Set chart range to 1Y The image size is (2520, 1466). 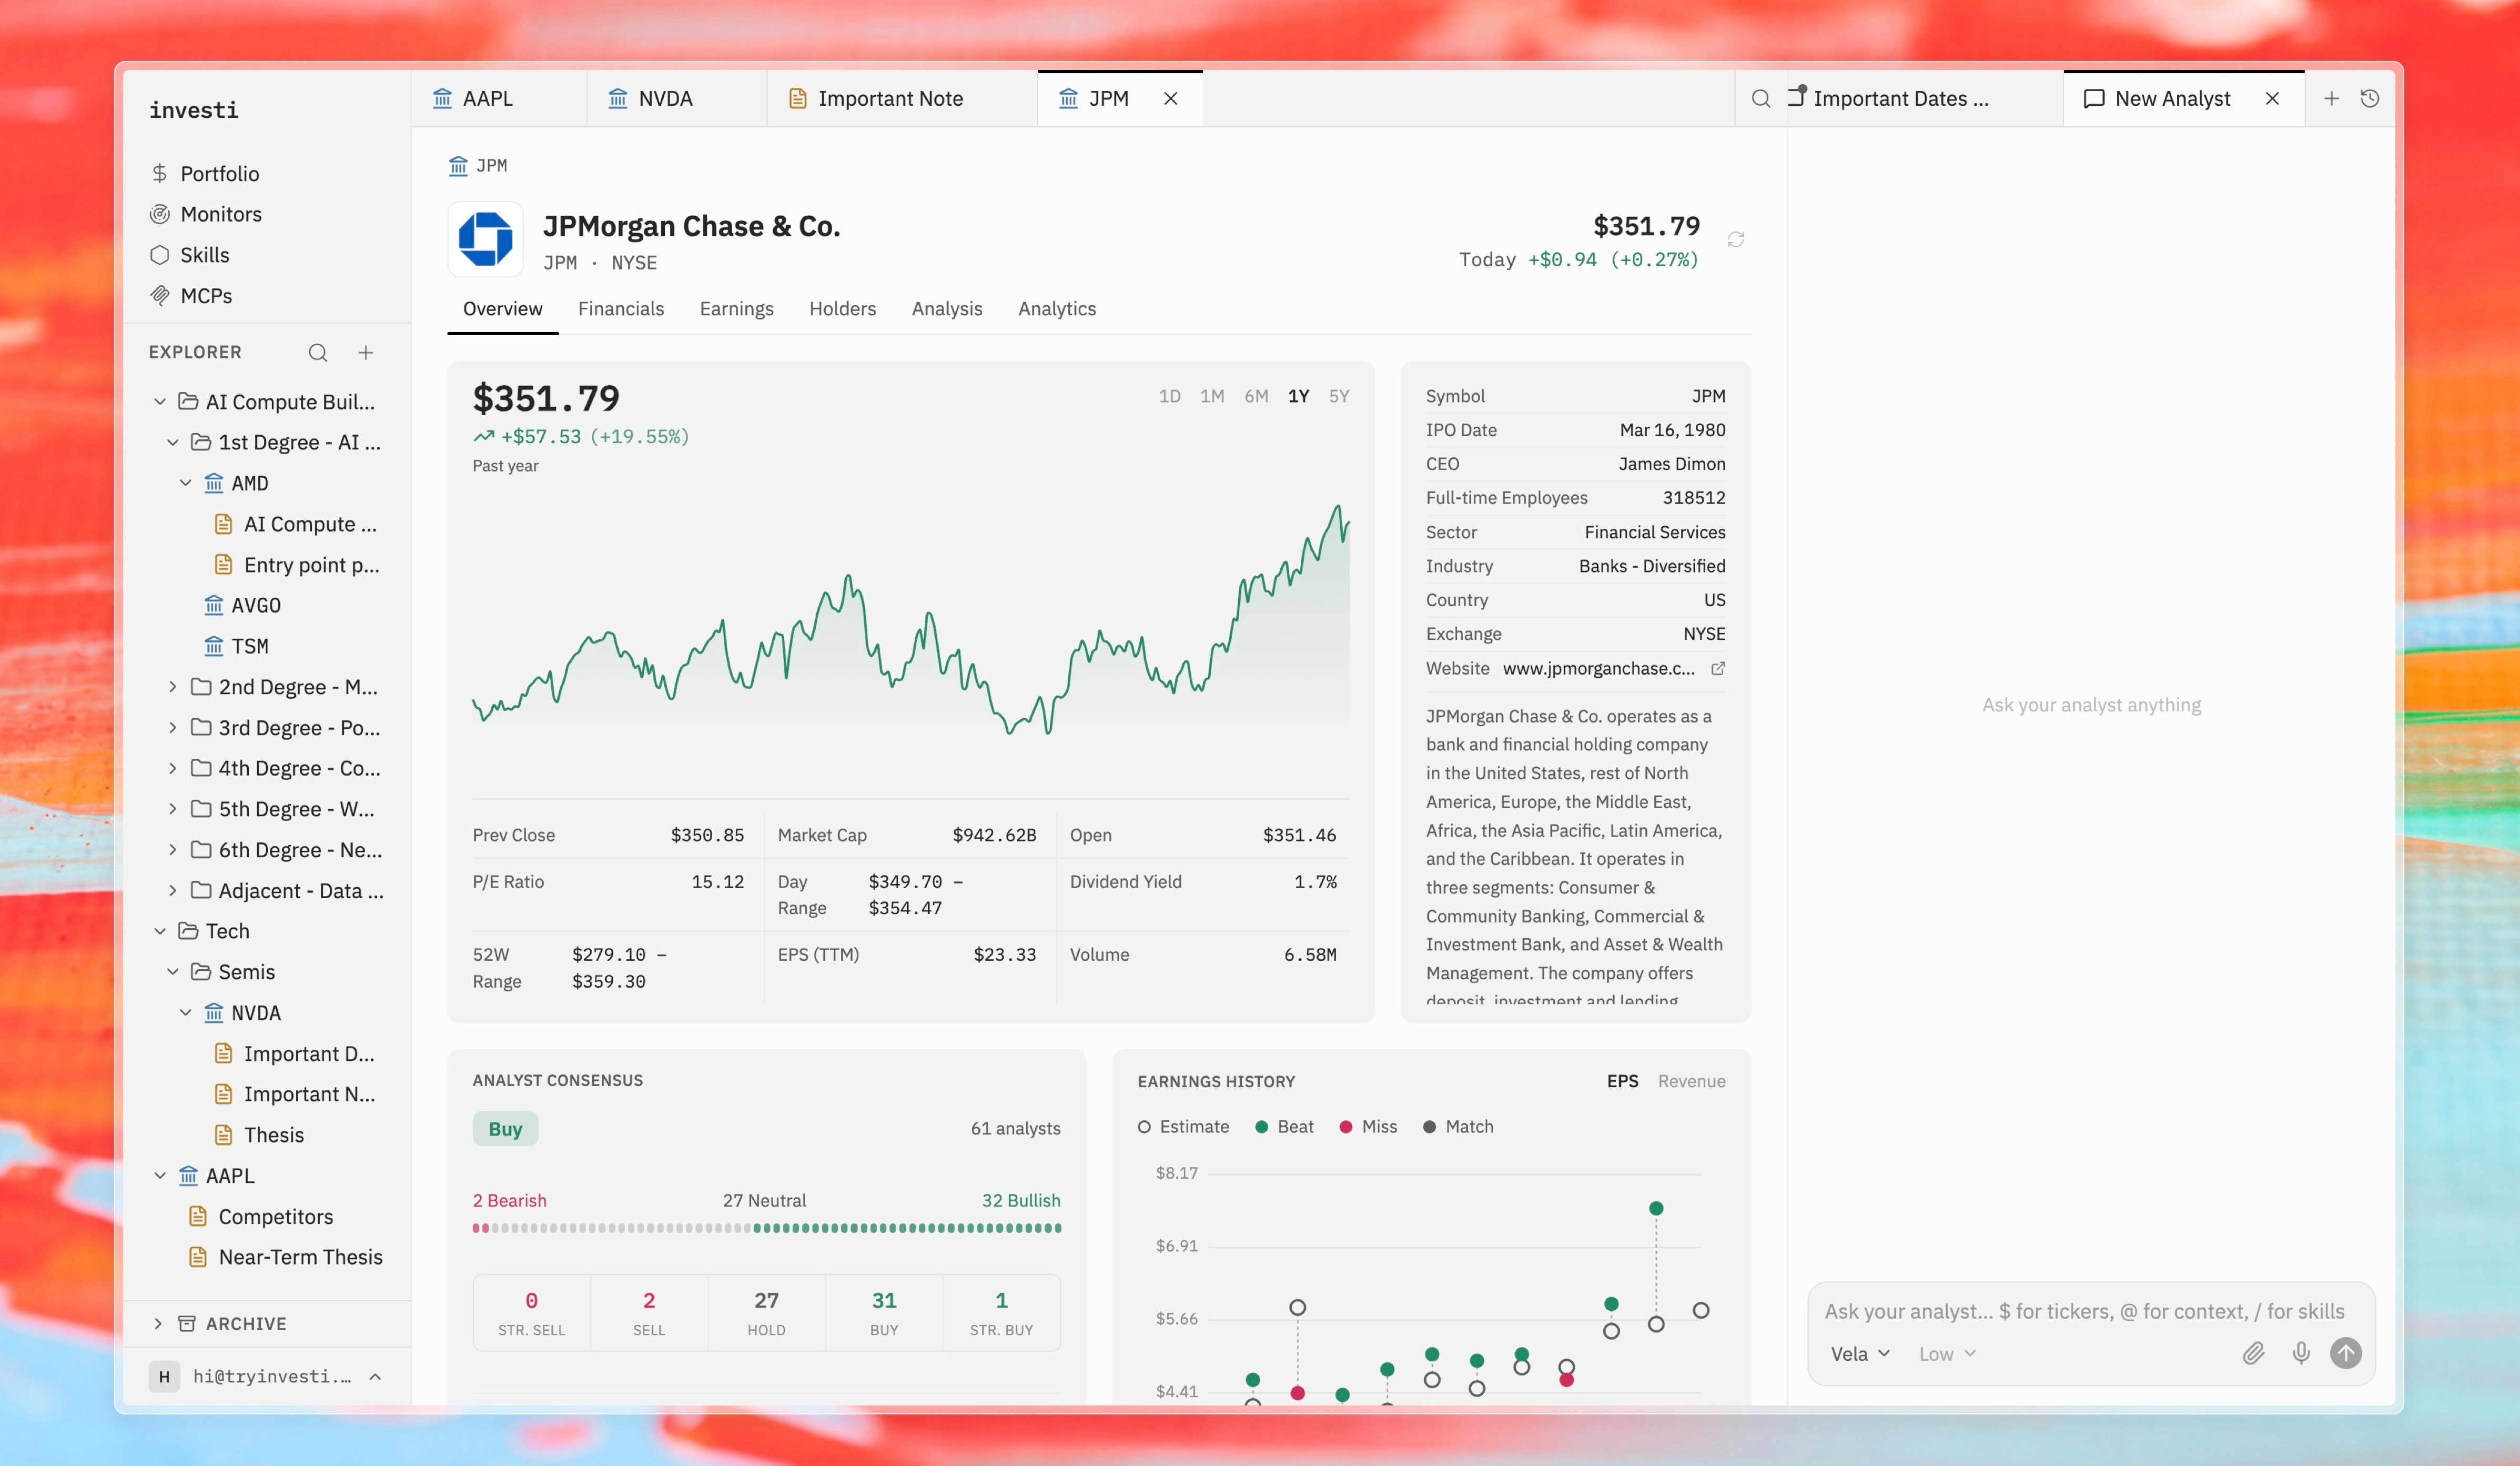pyautogui.click(x=1298, y=396)
